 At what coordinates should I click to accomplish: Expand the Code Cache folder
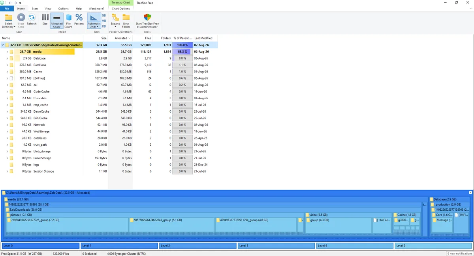pyautogui.click(x=7, y=91)
